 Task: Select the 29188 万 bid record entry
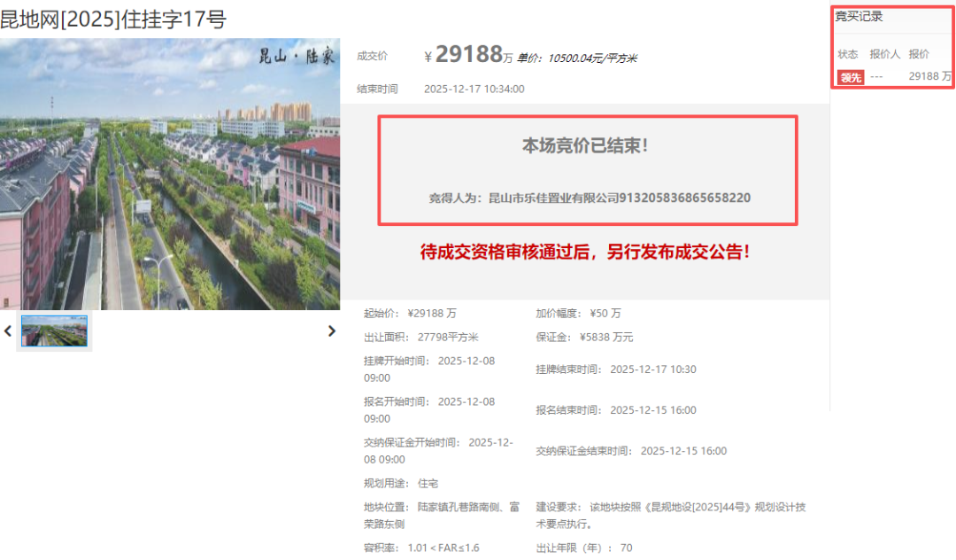point(929,77)
